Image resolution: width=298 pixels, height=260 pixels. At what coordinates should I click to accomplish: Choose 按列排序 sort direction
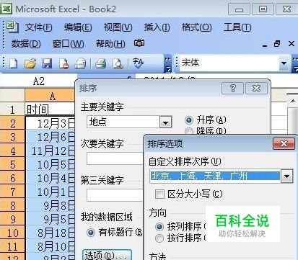pyautogui.click(x=159, y=226)
